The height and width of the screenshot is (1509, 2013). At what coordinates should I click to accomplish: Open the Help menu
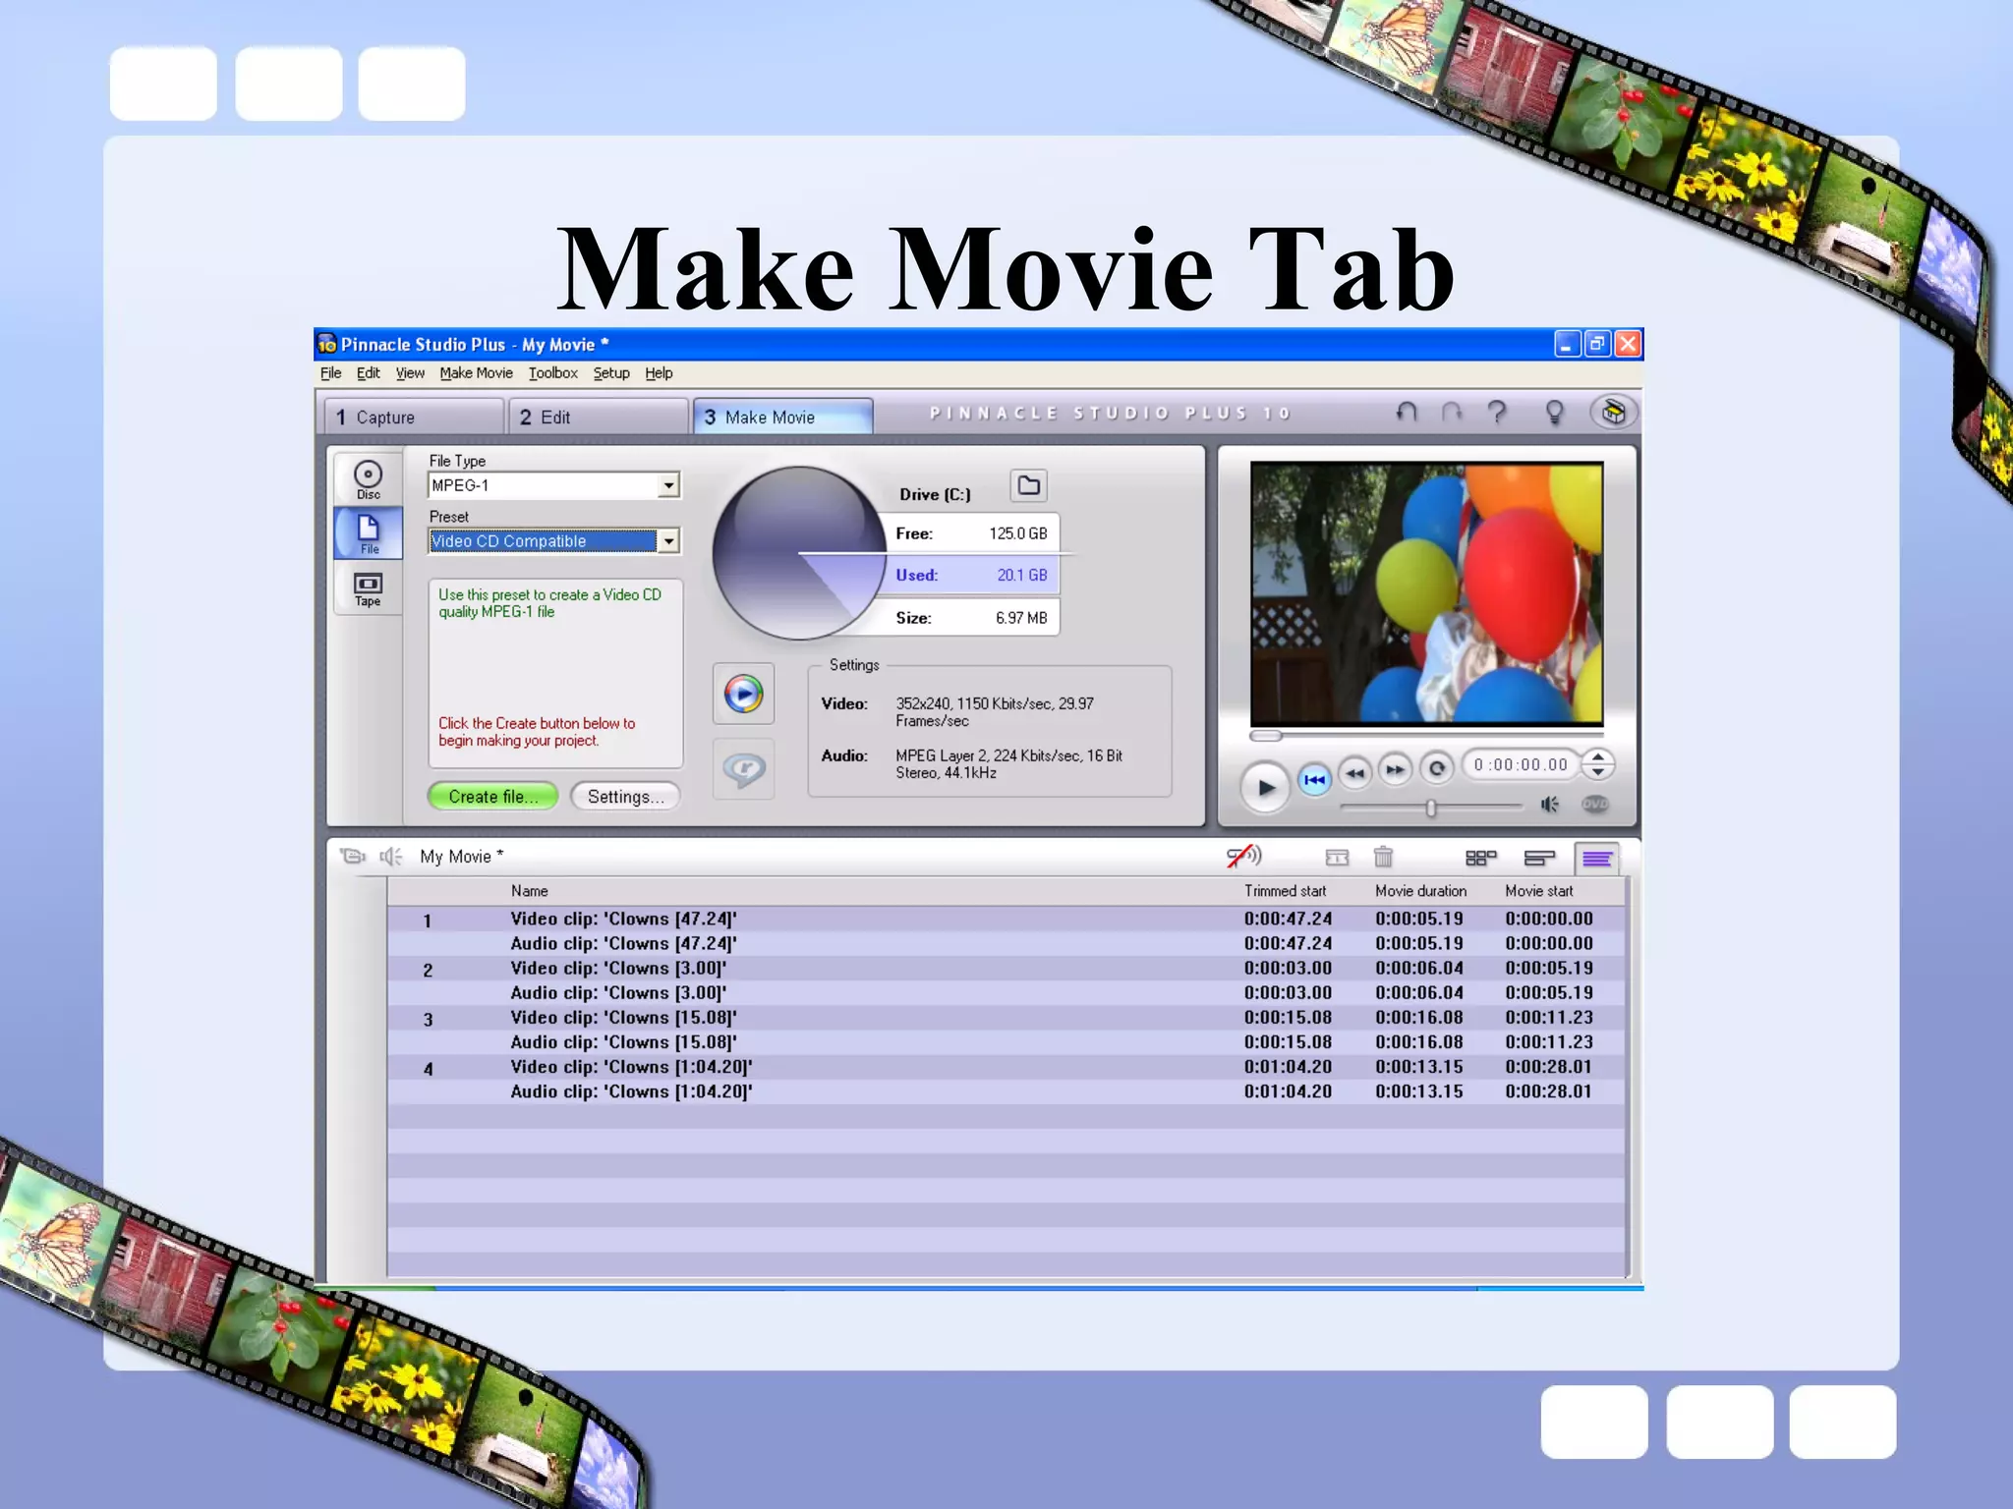(659, 373)
